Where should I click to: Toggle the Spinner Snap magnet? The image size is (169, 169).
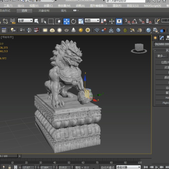(x=149, y=21)
